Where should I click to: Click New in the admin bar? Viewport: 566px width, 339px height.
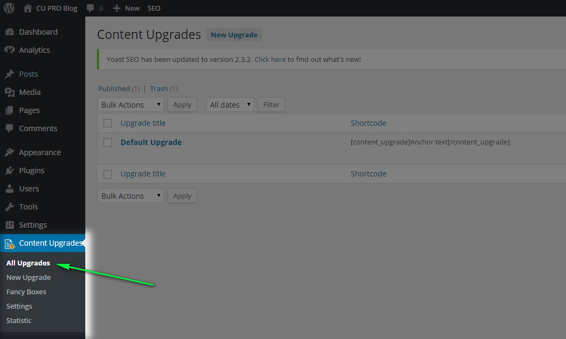pos(132,8)
